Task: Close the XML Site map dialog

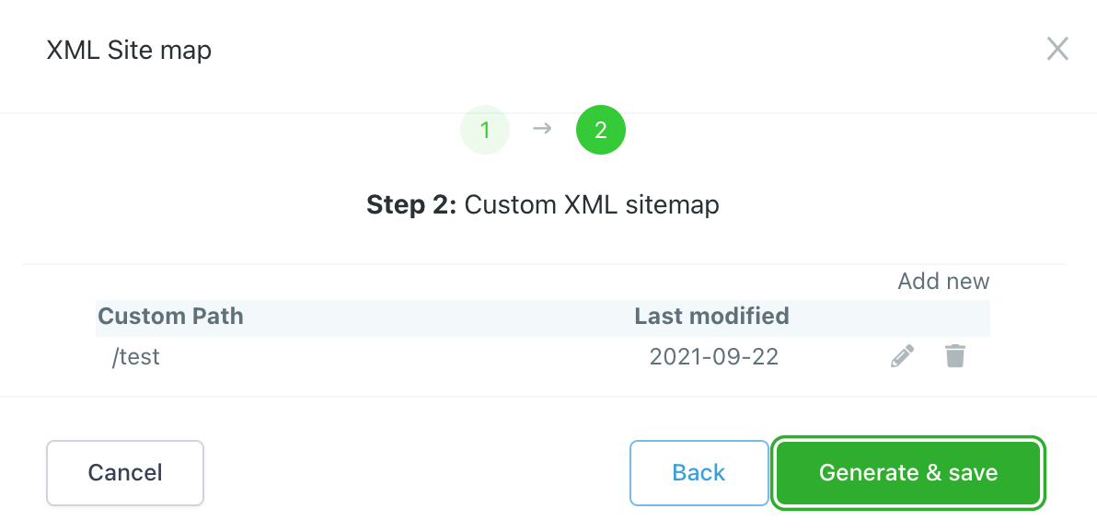Action: point(1057,49)
